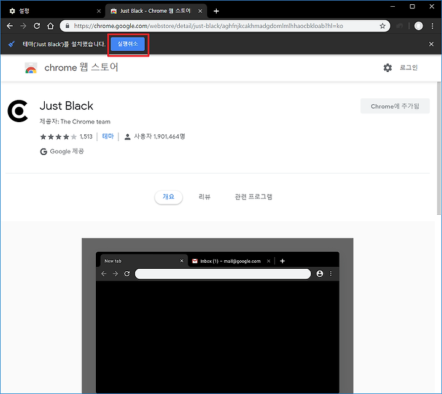Switch to the 리뷰 reviews tab
Viewport: 442px width, 394px height.
click(x=204, y=197)
